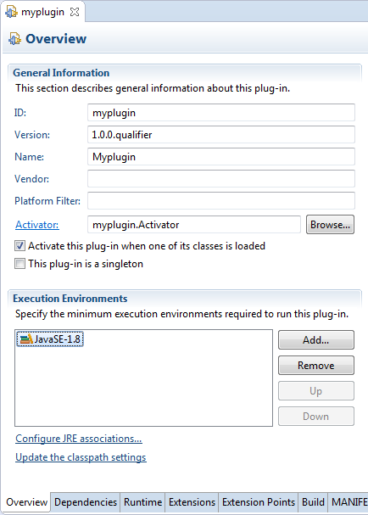Screen dimensions: 368x515
Task: Remove the selected execution environment
Action: pyautogui.click(x=315, y=365)
